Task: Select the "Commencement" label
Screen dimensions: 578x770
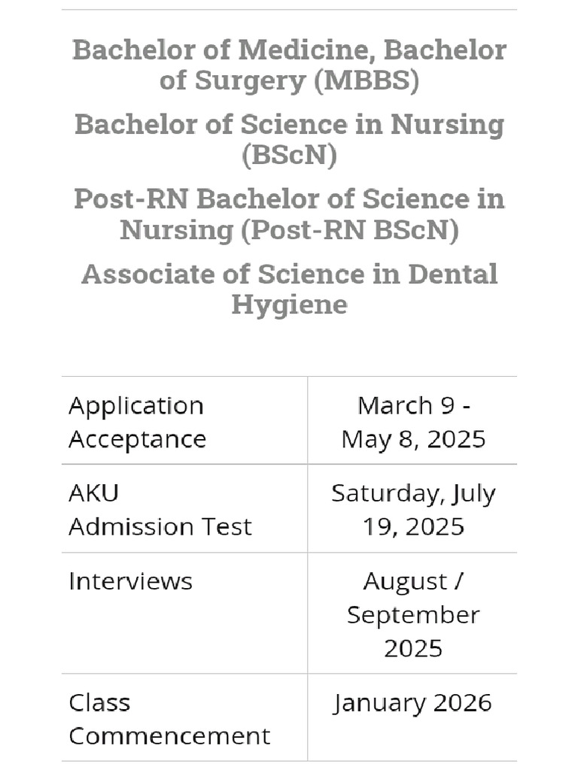Action: pyautogui.click(x=169, y=736)
